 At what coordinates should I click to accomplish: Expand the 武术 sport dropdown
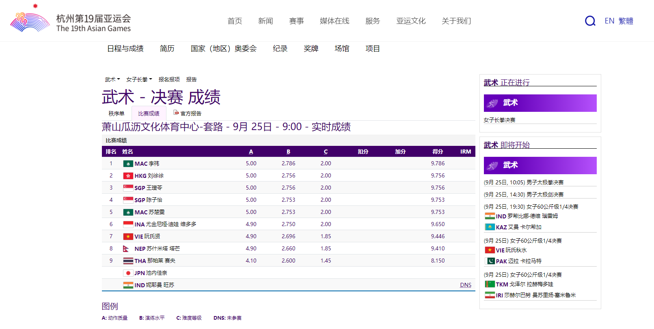click(x=112, y=79)
